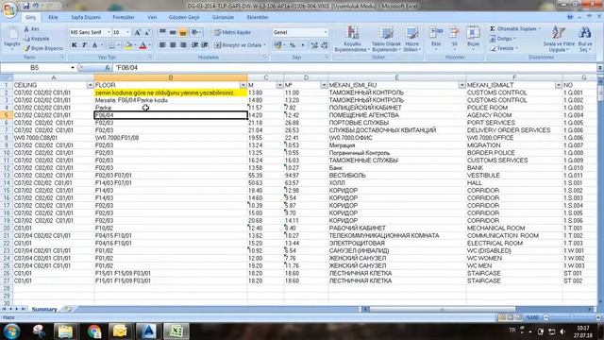This screenshot has height=340, width=604.
Task: Align text to the right
Action: 183,45
